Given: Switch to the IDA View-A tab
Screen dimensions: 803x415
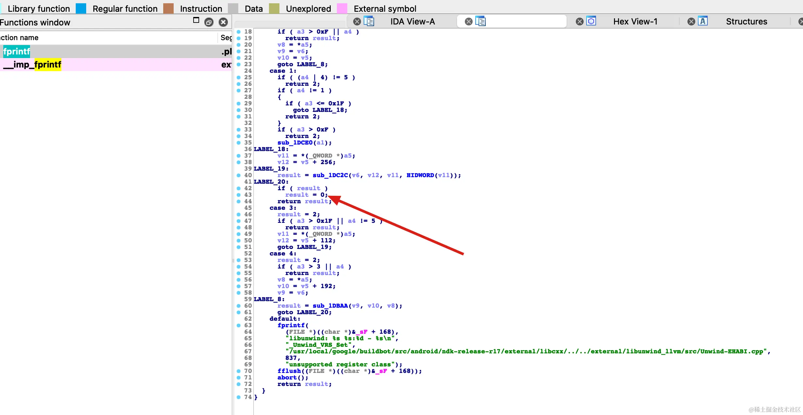Looking at the screenshot, I should (x=412, y=22).
